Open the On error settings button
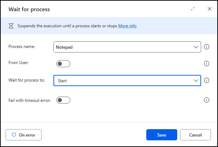Viewport: 218px width, 147px height. (24, 135)
